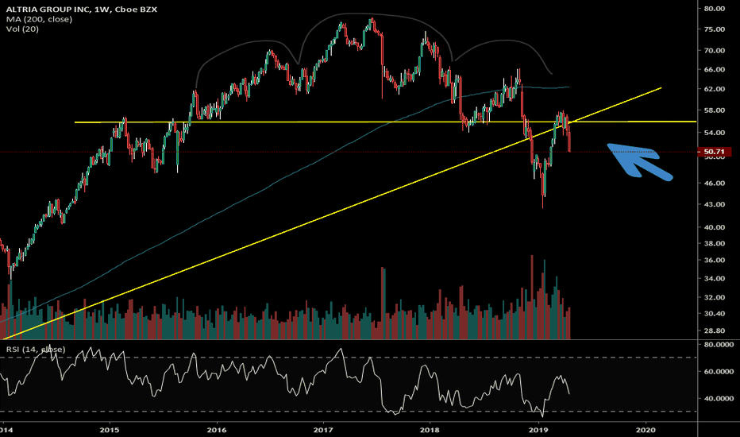Click the 2017 label on time axis
The width and height of the screenshot is (740, 437).
(x=323, y=430)
